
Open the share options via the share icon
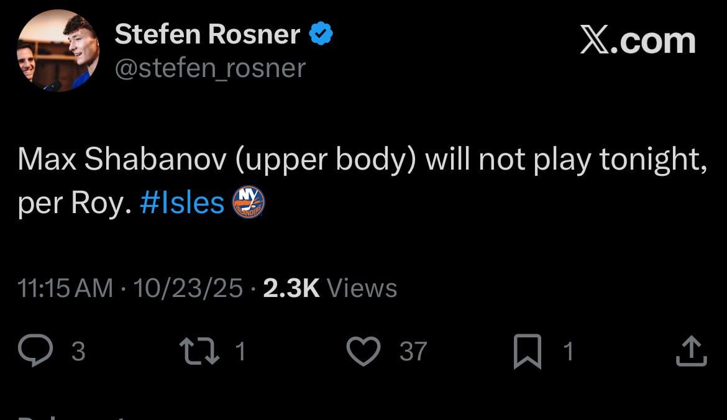click(x=692, y=350)
